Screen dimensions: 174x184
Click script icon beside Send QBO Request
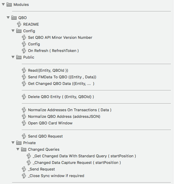click(24, 136)
